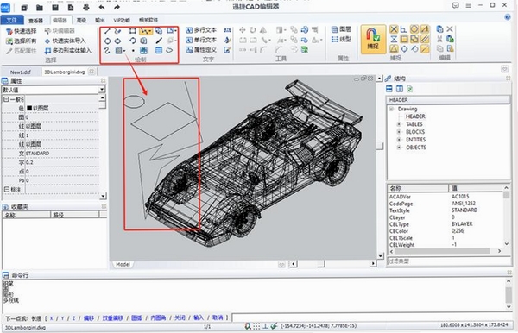Toggle the triangle snap mode icon
Image resolution: width=518 pixels, height=333 pixels.
394,49
